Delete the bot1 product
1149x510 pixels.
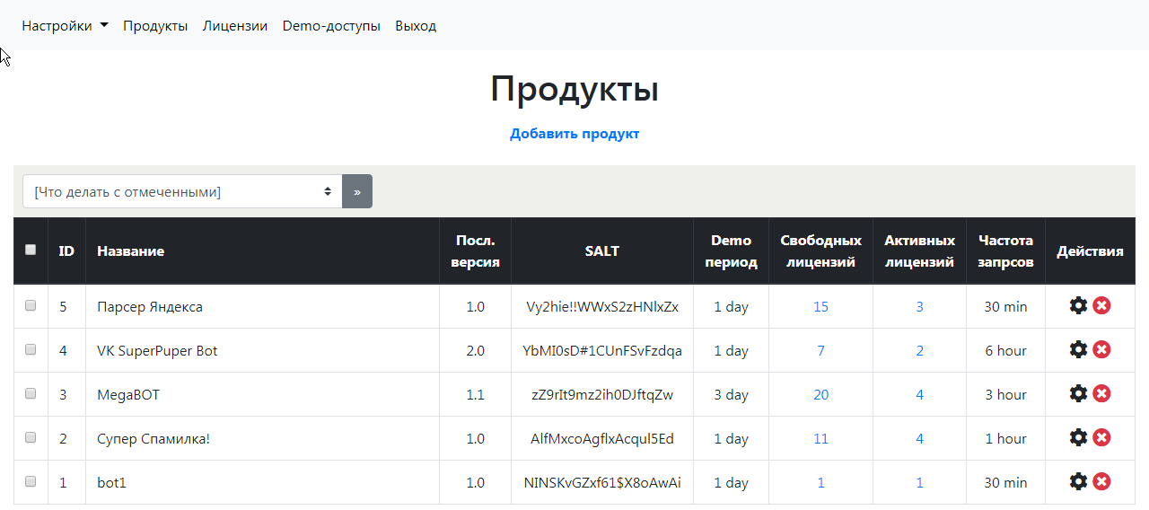tap(1101, 482)
